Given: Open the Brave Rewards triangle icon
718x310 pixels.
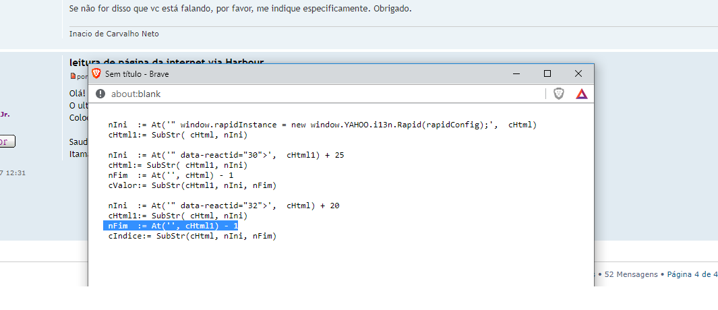Looking at the screenshot, I should [x=582, y=94].
